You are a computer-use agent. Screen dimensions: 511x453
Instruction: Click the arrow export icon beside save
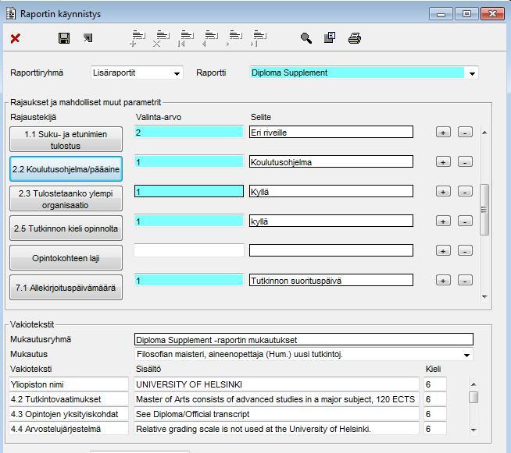pyautogui.click(x=88, y=37)
